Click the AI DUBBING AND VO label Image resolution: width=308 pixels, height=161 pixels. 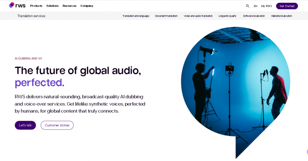(x=28, y=58)
